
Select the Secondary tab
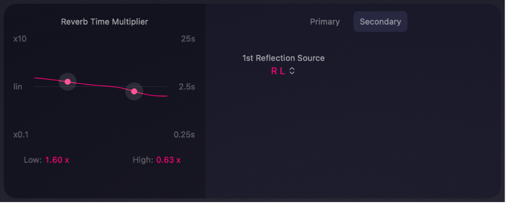[x=380, y=22]
